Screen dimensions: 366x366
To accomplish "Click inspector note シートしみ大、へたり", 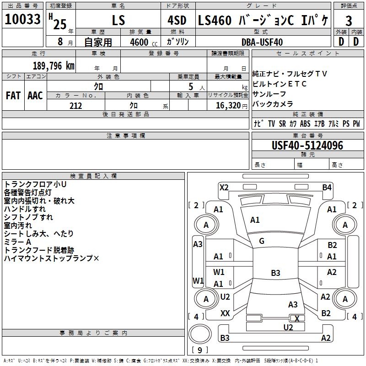I will 39,233.
